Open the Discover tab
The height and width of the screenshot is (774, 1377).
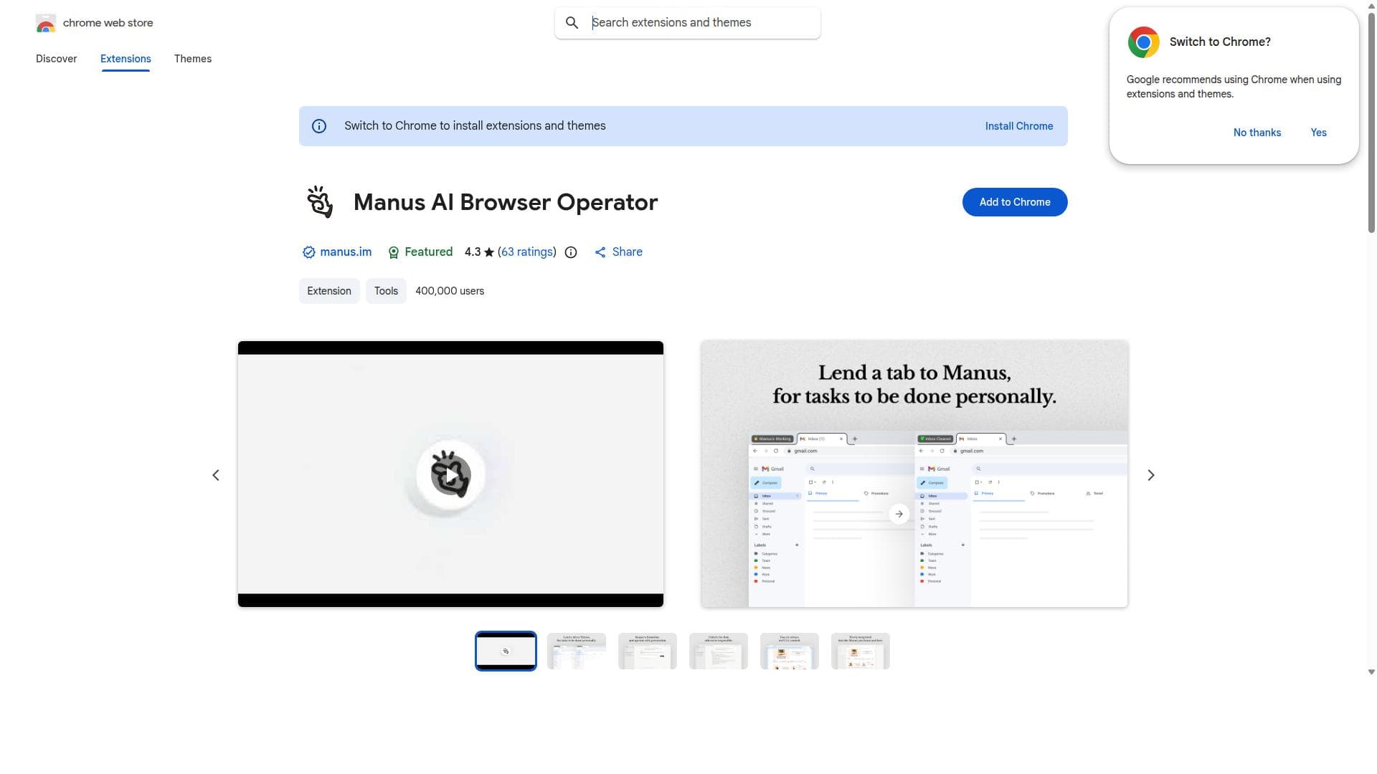(57, 59)
